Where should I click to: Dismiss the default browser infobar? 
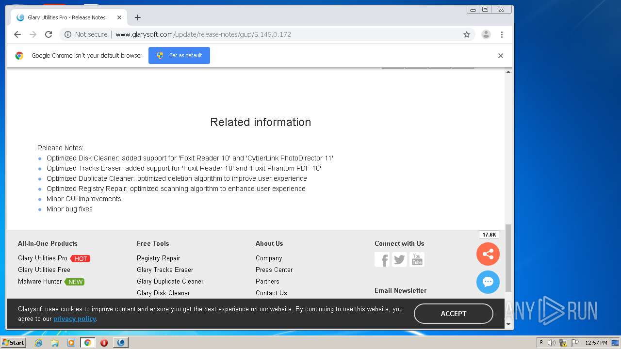point(501,56)
